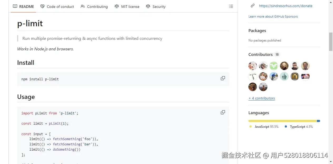This screenshot has height=164, width=333.
Task: Open bearded man with glasses avatar
Action: (x=295, y=66)
